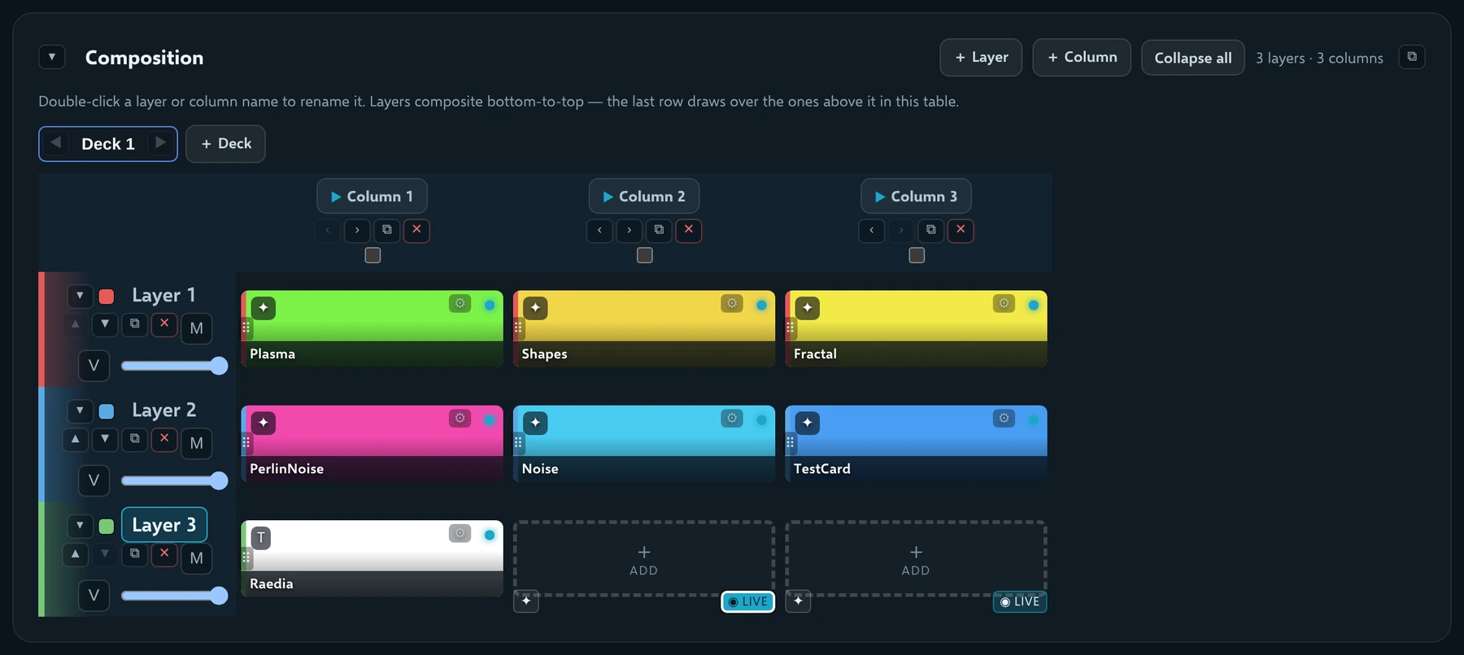This screenshot has width=1464, height=655.
Task: Toggle Layer 2 M button
Action: 197,443
